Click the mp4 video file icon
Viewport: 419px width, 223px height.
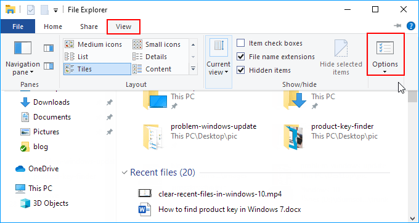pyautogui.click(x=145, y=193)
